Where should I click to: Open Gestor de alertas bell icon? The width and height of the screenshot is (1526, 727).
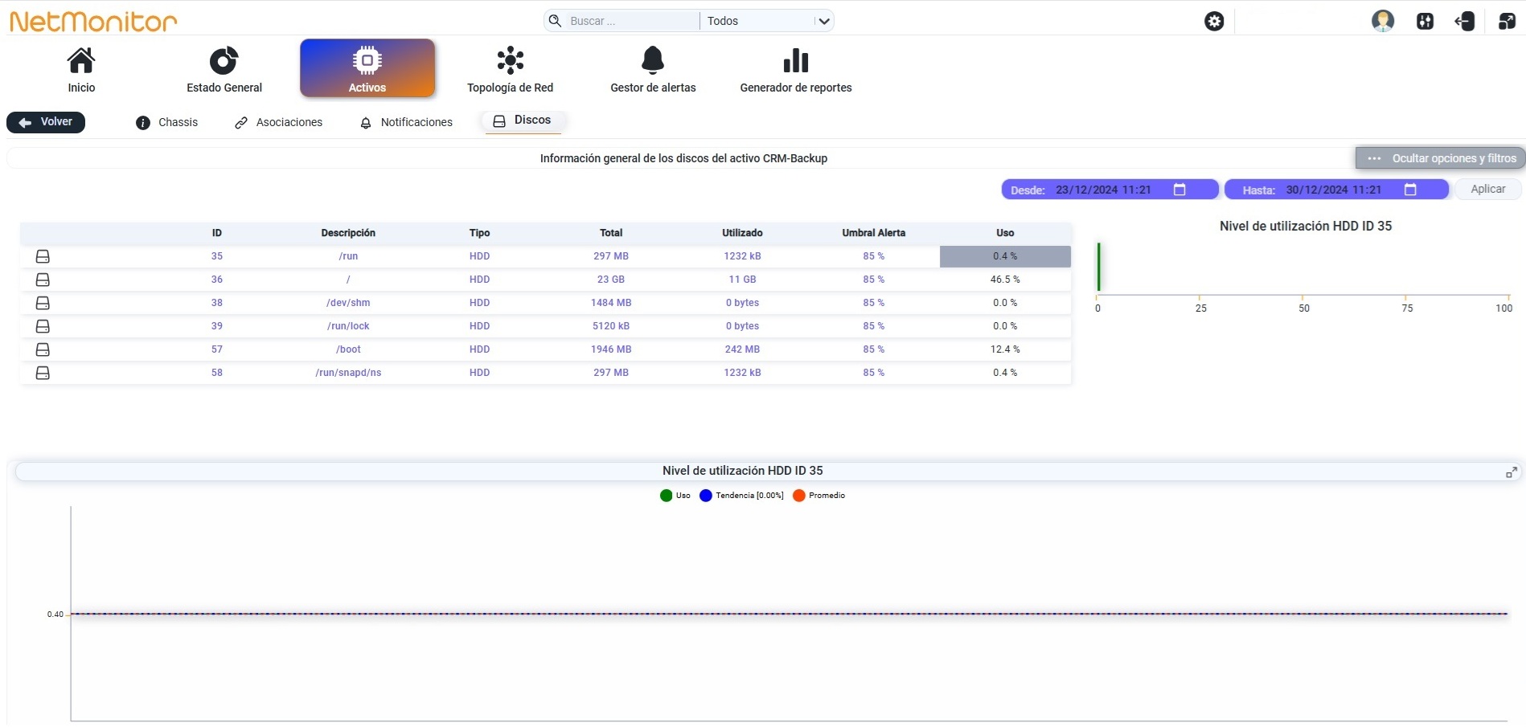(653, 61)
